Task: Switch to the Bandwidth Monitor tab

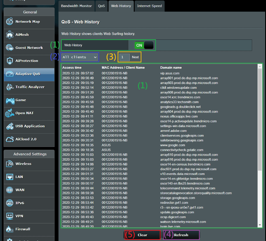Action: point(76,6)
